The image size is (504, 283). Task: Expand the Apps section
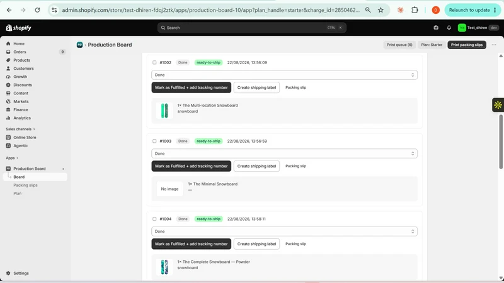point(12,158)
